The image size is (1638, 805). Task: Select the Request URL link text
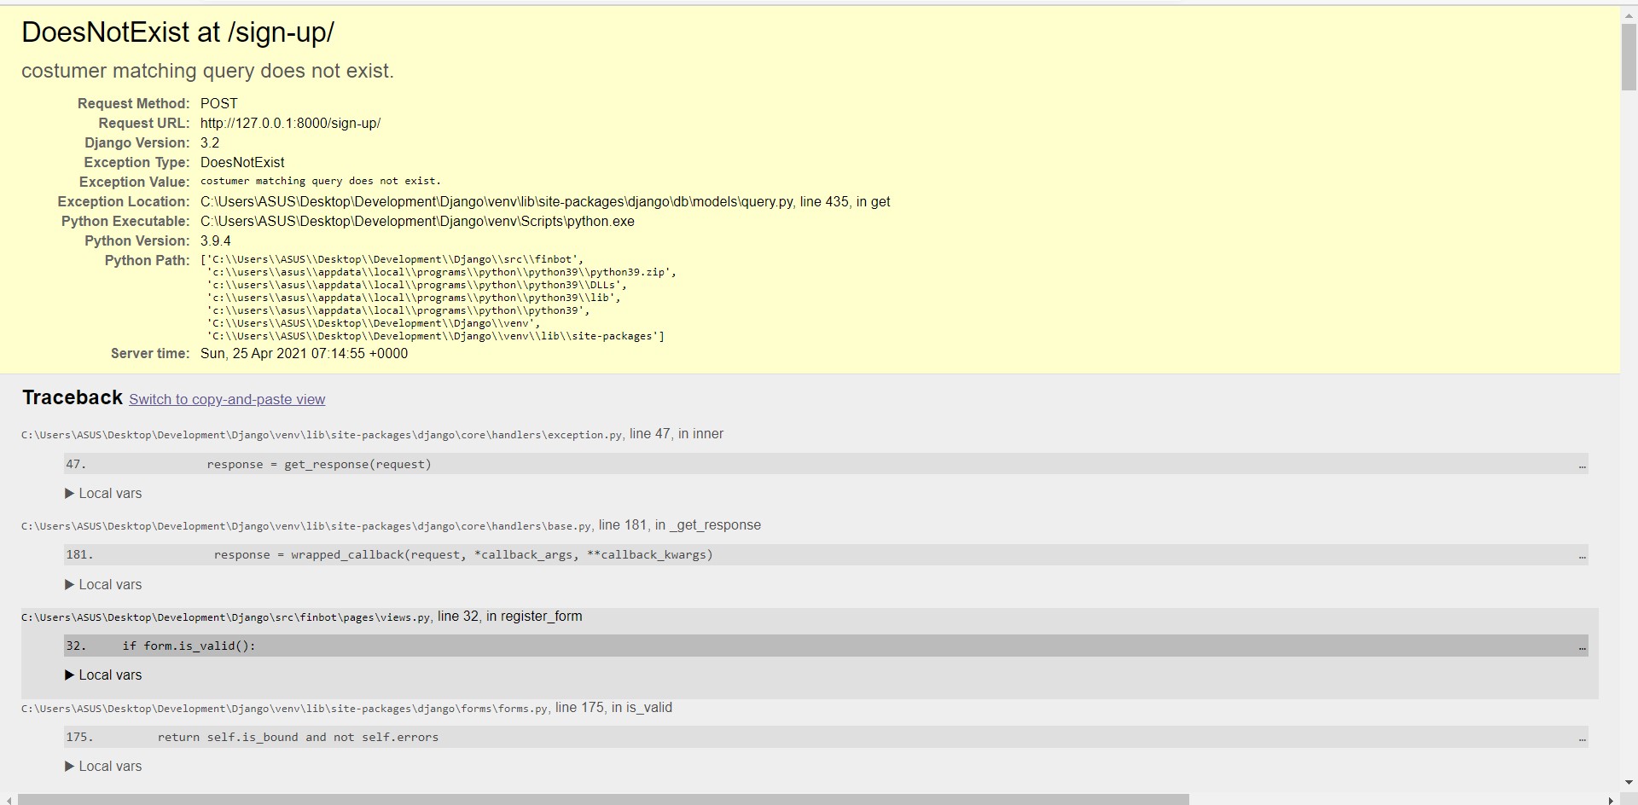tap(290, 123)
